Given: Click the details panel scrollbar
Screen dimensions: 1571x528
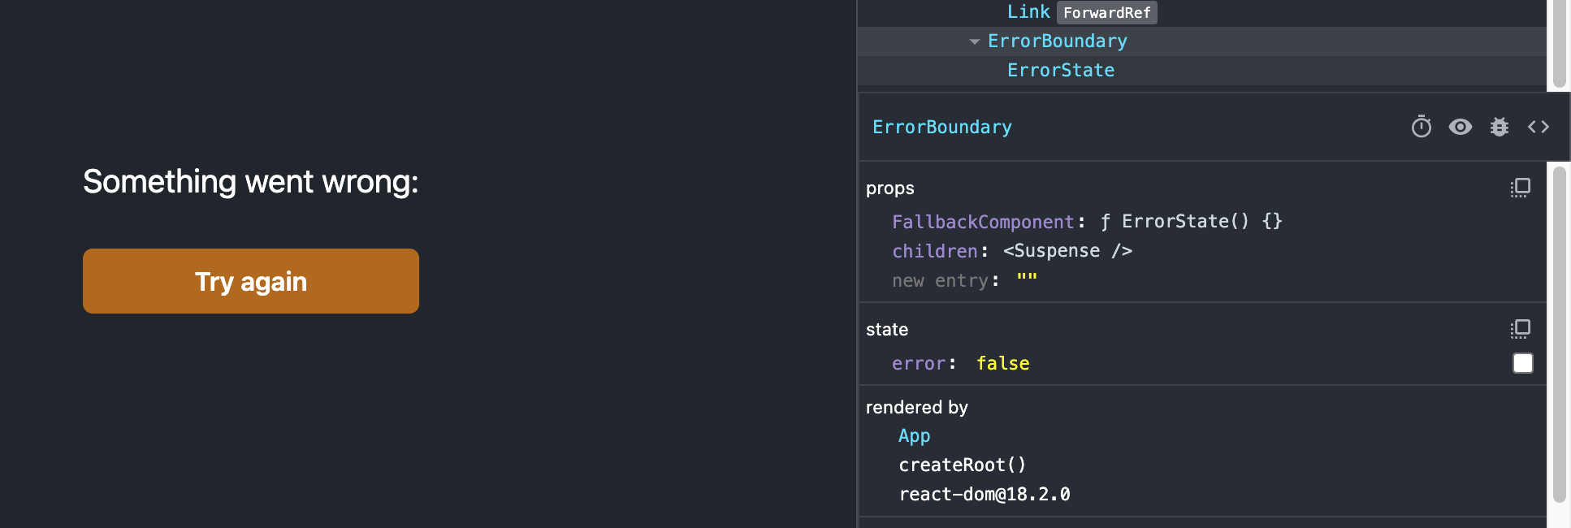Looking at the screenshot, I should click(1559, 335).
